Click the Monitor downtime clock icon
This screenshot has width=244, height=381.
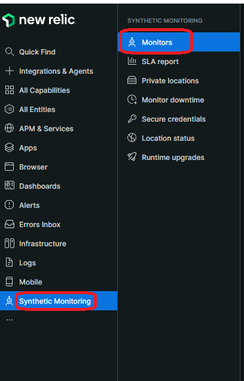132,99
